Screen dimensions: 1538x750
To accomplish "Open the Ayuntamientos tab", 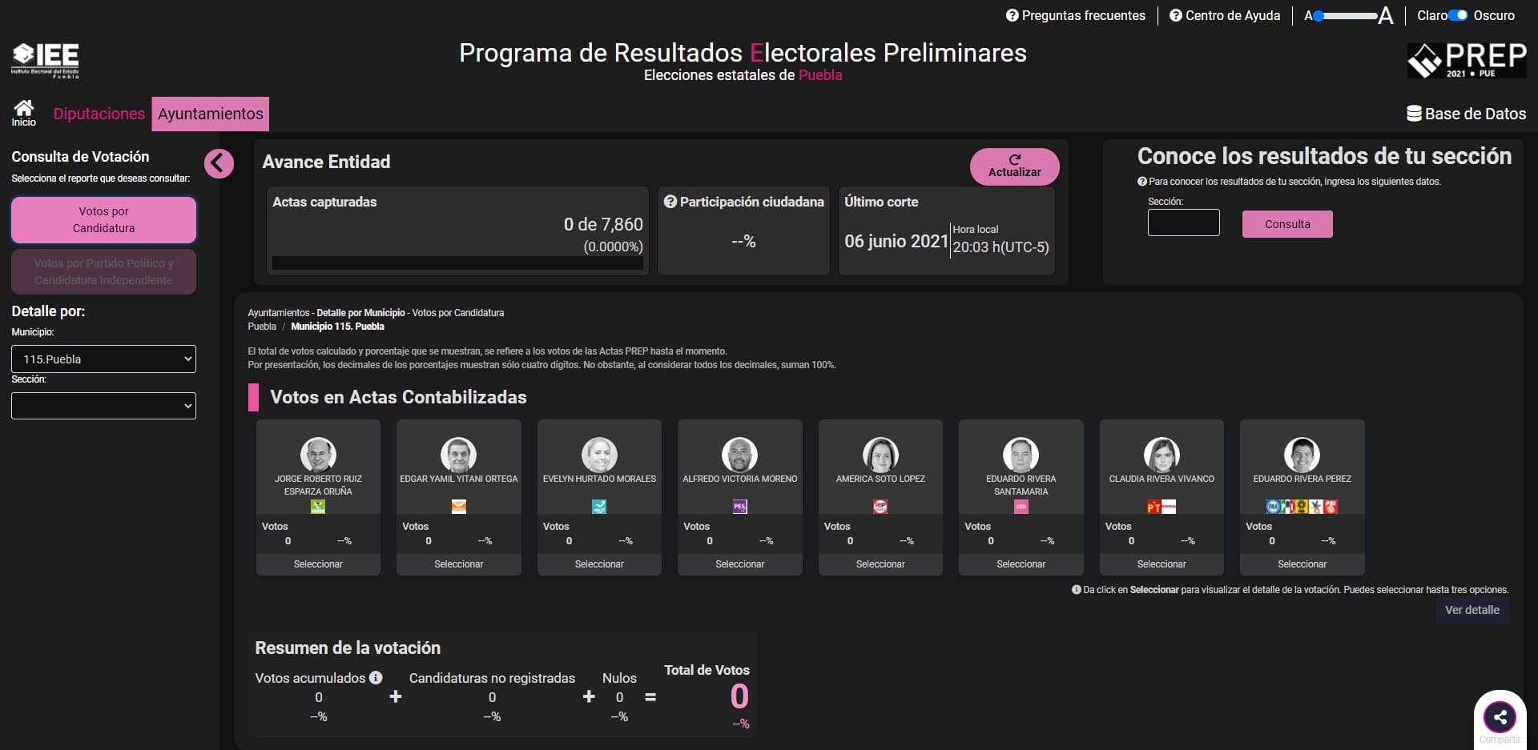I will 210,114.
